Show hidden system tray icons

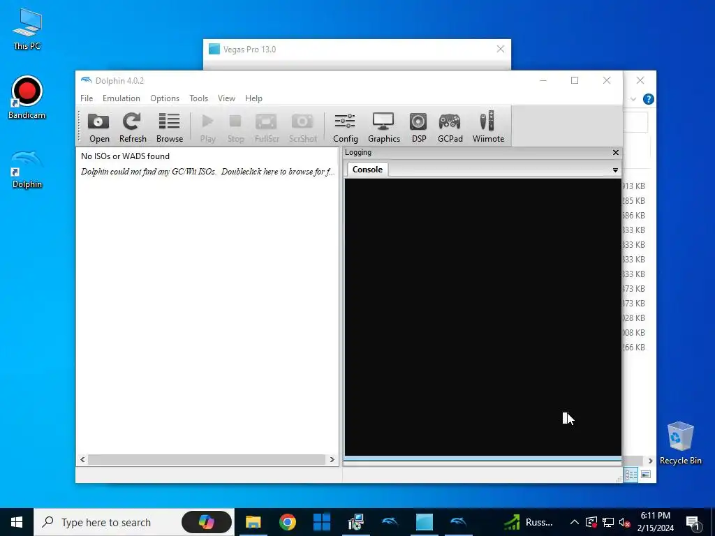click(575, 522)
